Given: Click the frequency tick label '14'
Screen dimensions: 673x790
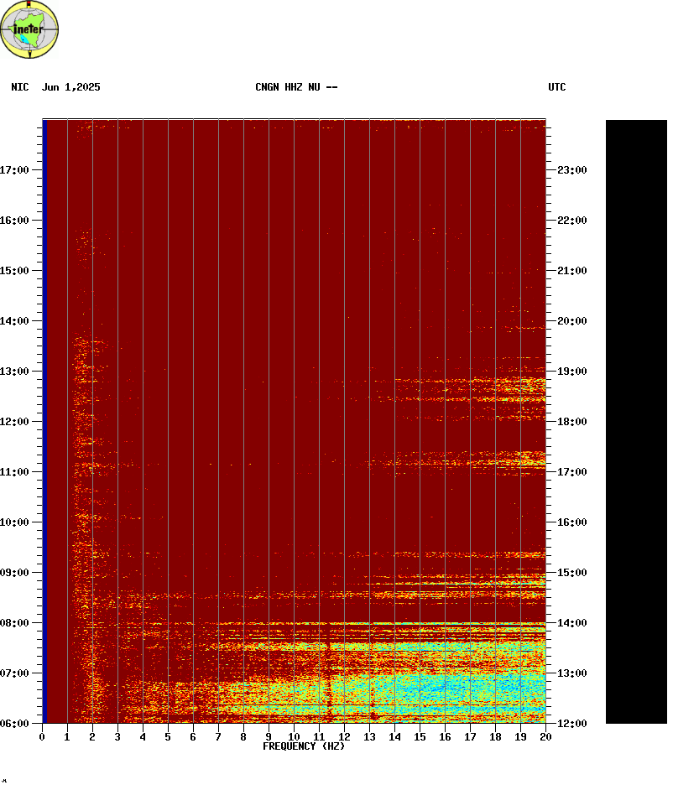Looking at the screenshot, I should (394, 737).
